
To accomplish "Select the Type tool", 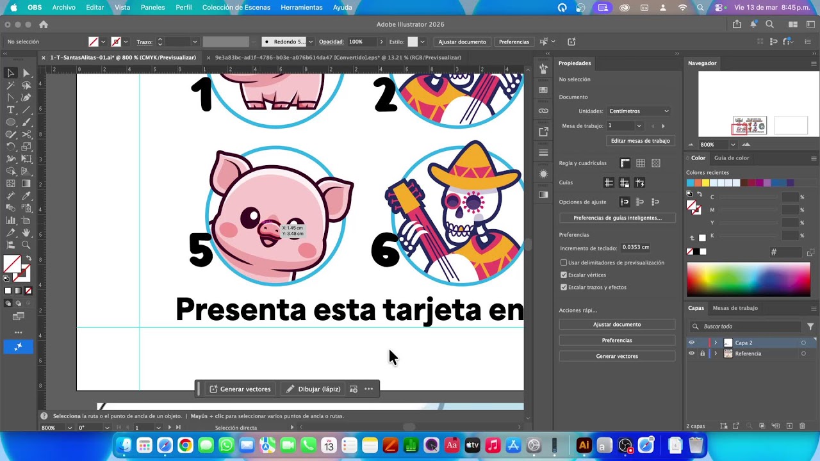I will (x=11, y=110).
